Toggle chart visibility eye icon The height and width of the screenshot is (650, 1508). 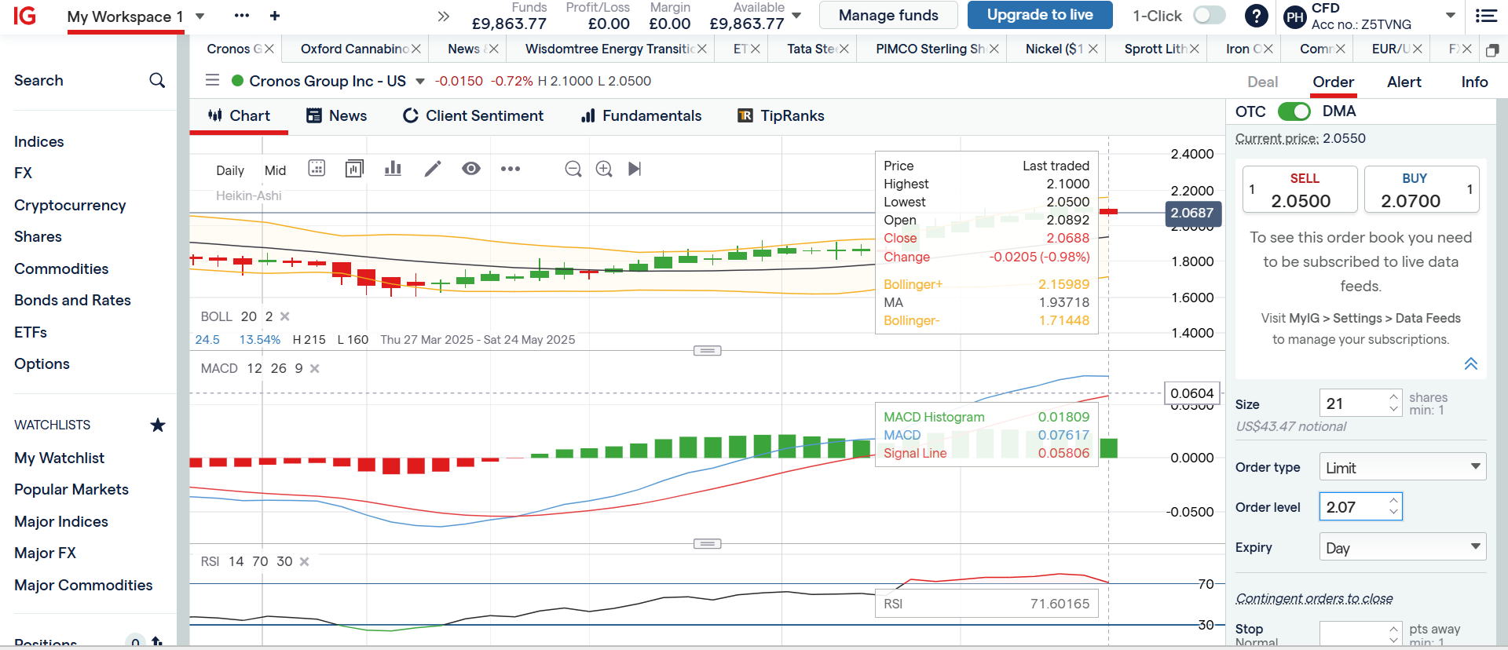[x=471, y=168]
